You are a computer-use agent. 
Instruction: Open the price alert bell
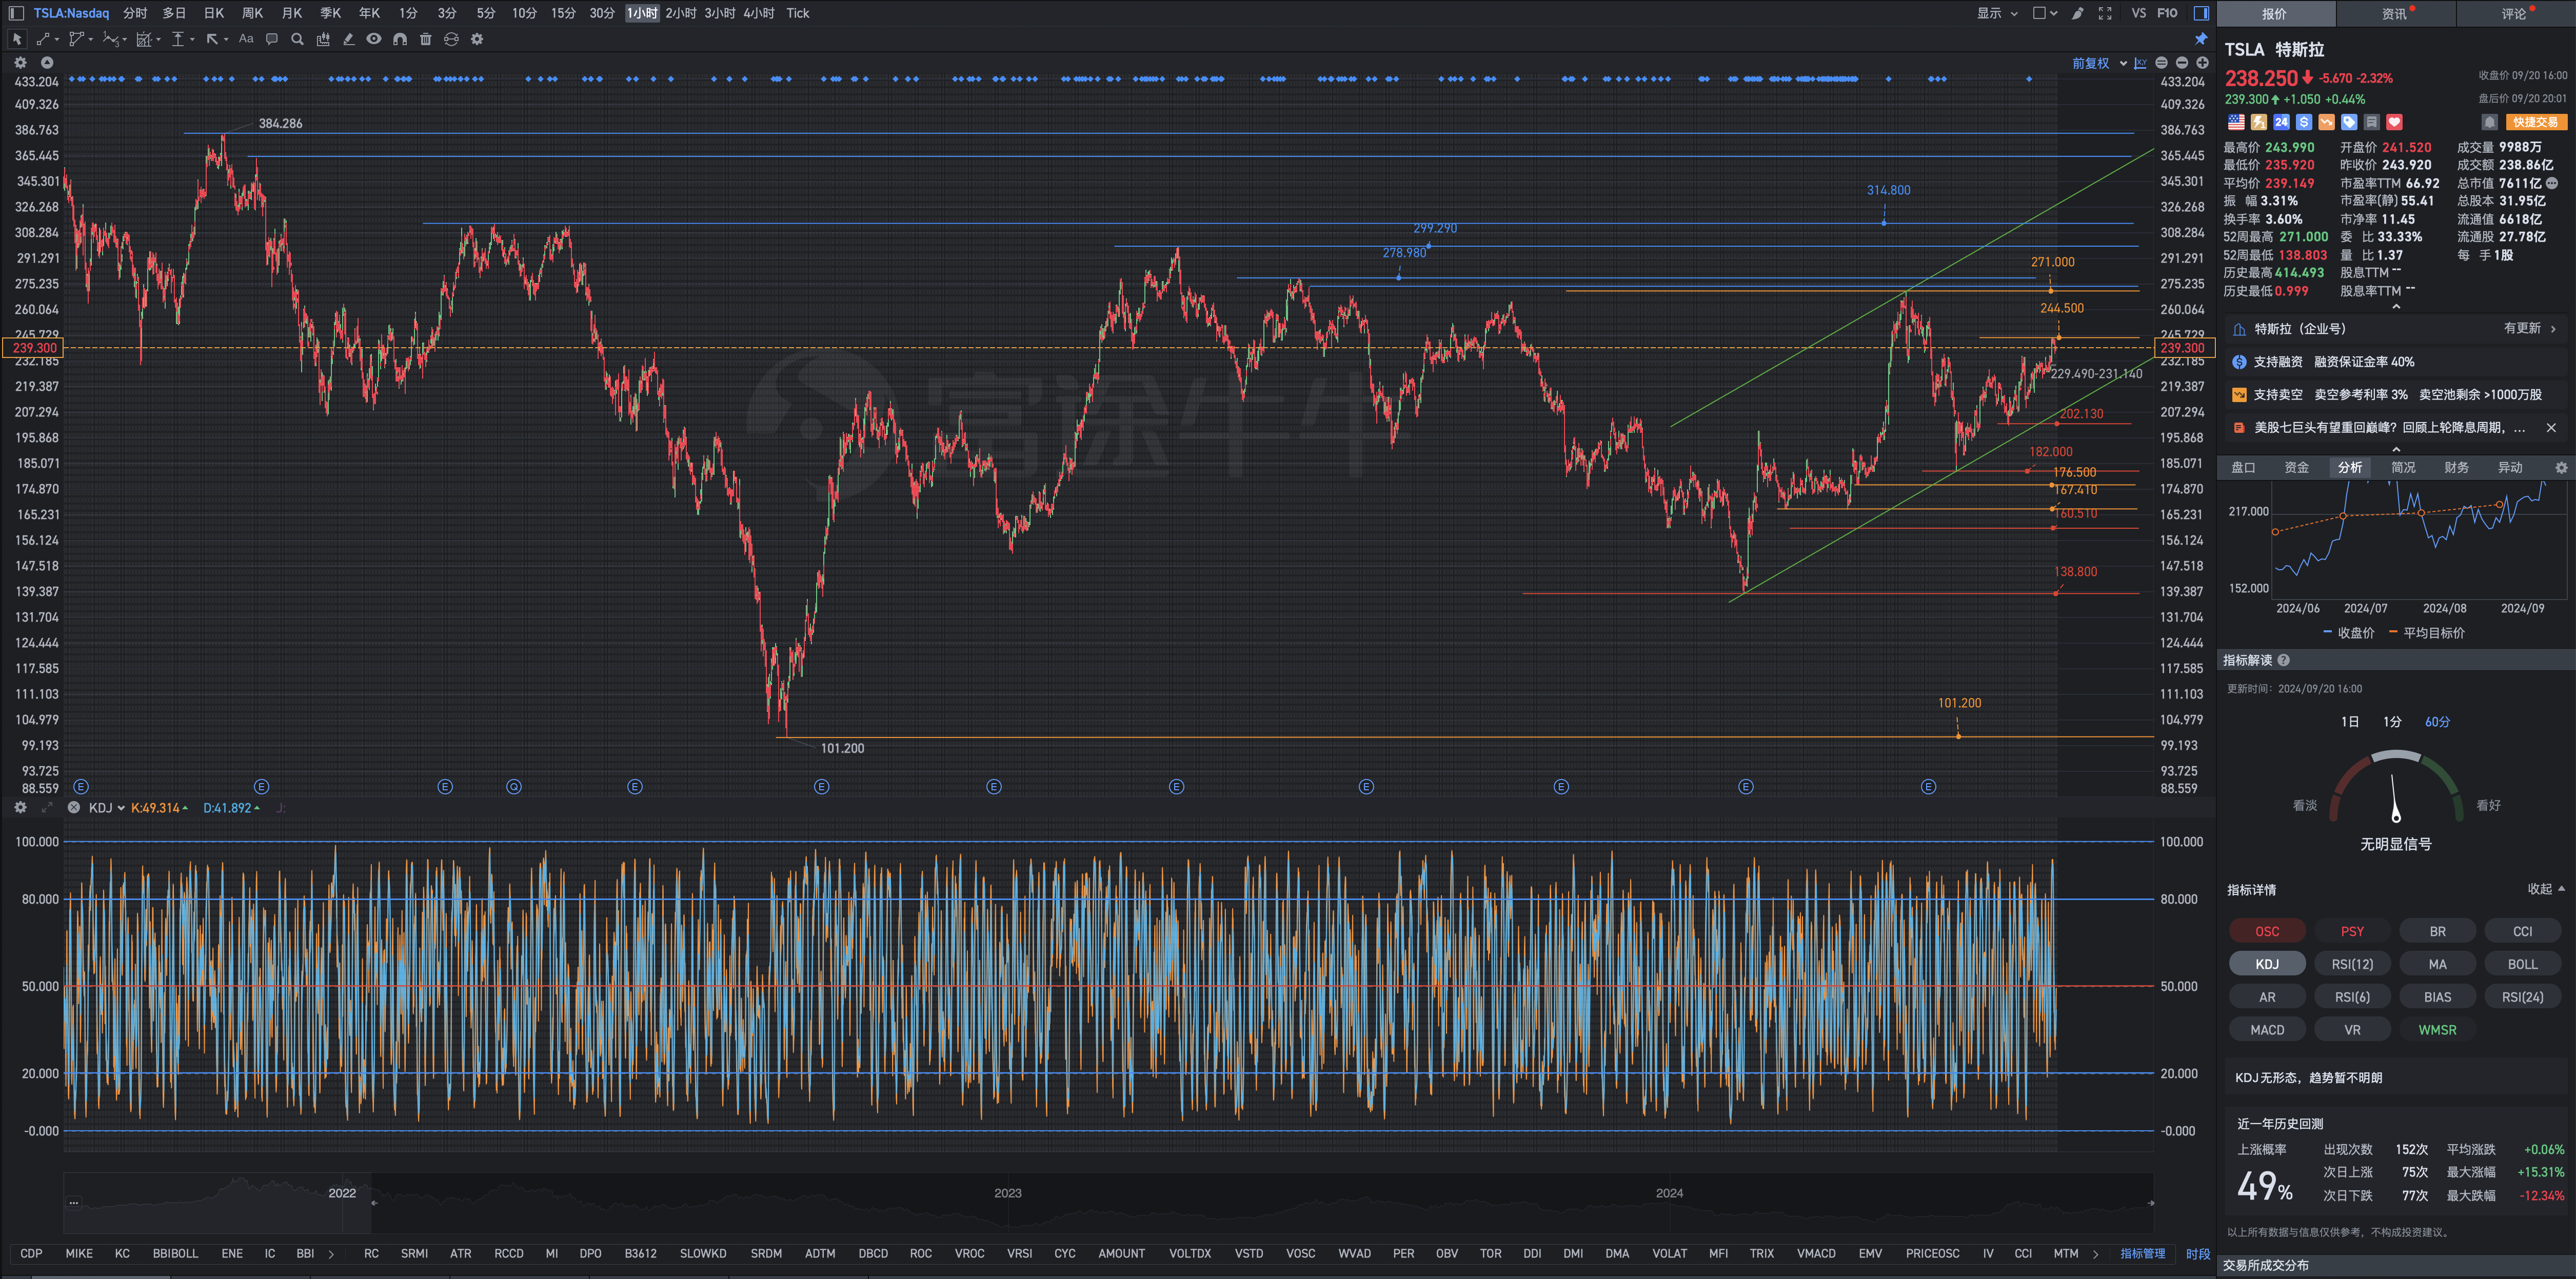point(2490,122)
